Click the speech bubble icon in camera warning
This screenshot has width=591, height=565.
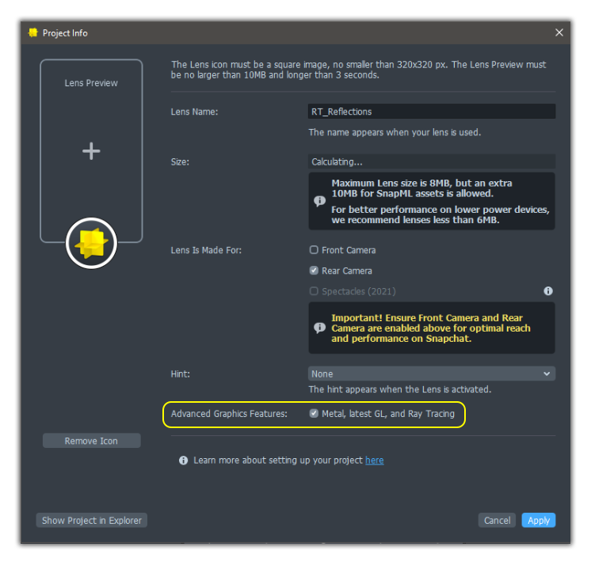319,328
